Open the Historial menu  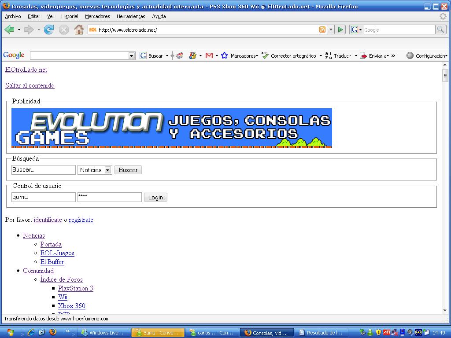[70, 16]
